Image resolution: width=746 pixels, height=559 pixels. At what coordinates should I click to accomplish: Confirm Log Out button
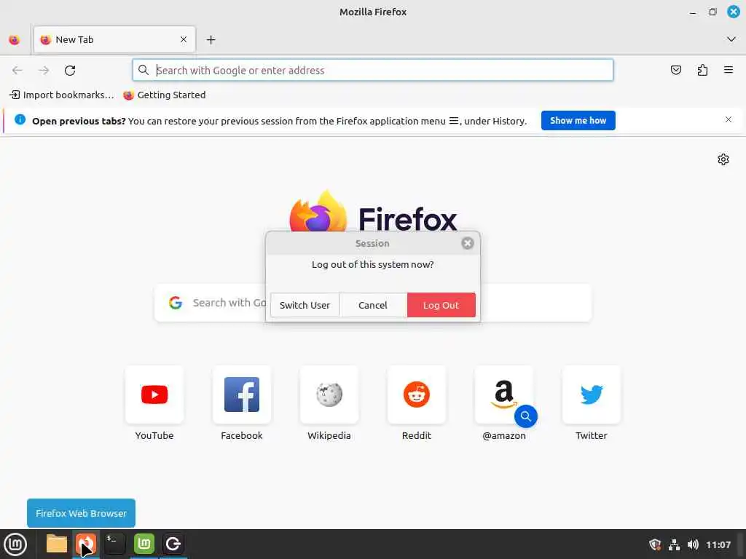pyautogui.click(x=441, y=305)
